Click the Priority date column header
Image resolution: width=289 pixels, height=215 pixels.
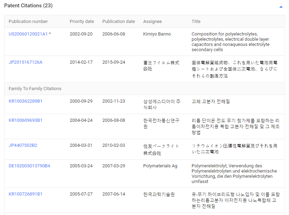(82, 21)
